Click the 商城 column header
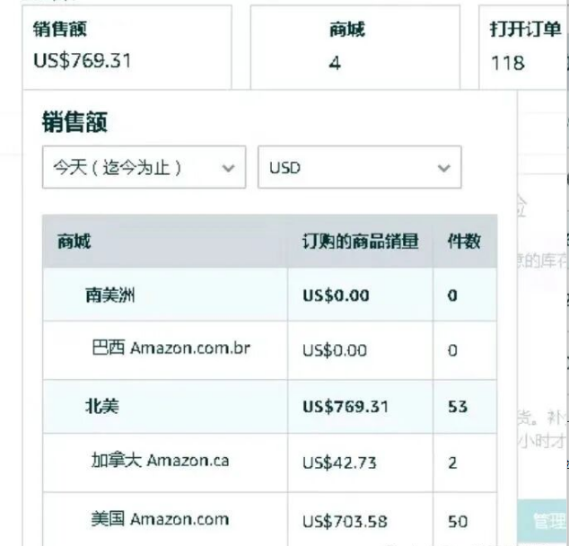The height and width of the screenshot is (546, 569). [x=74, y=241]
